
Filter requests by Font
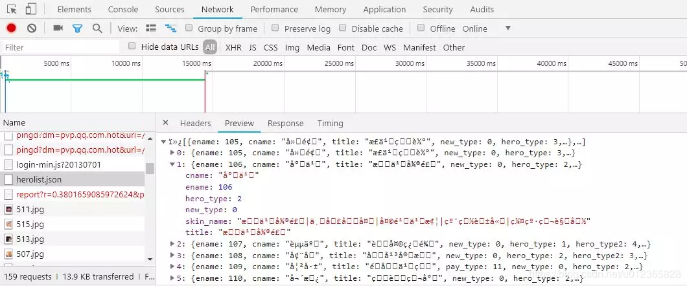point(346,48)
